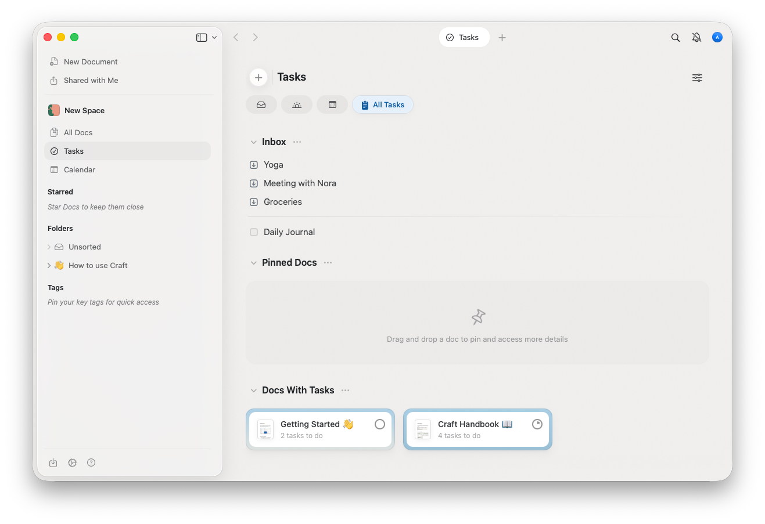Open task view options with sliders icon

point(697,77)
